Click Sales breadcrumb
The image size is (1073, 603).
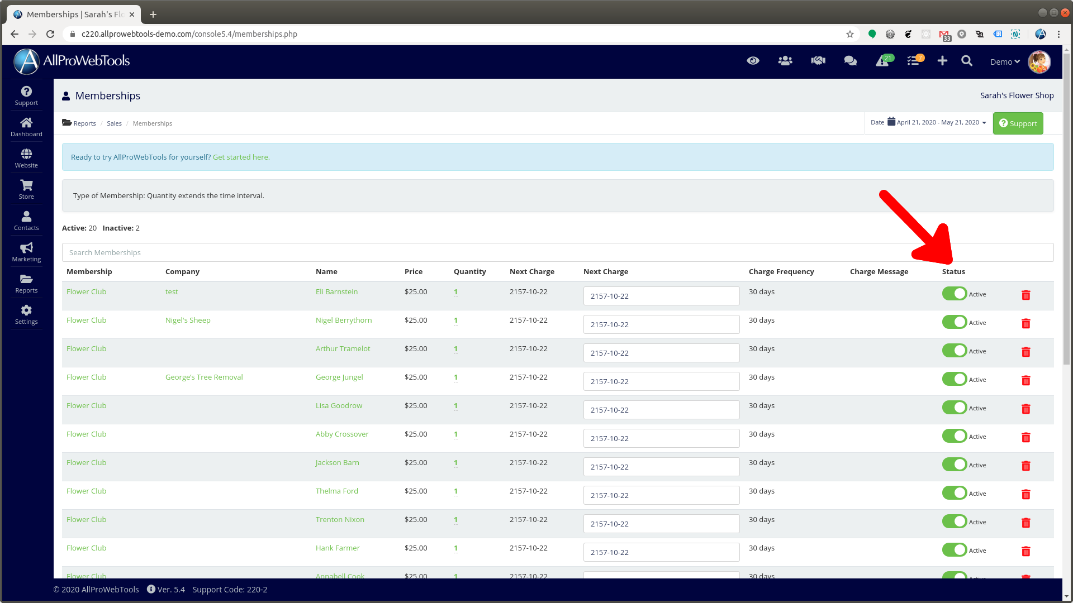click(114, 123)
